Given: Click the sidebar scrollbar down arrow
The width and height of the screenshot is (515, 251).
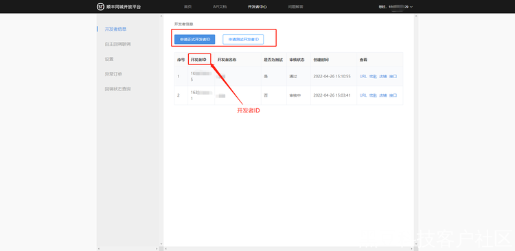Looking at the screenshot, I should [161, 243].
